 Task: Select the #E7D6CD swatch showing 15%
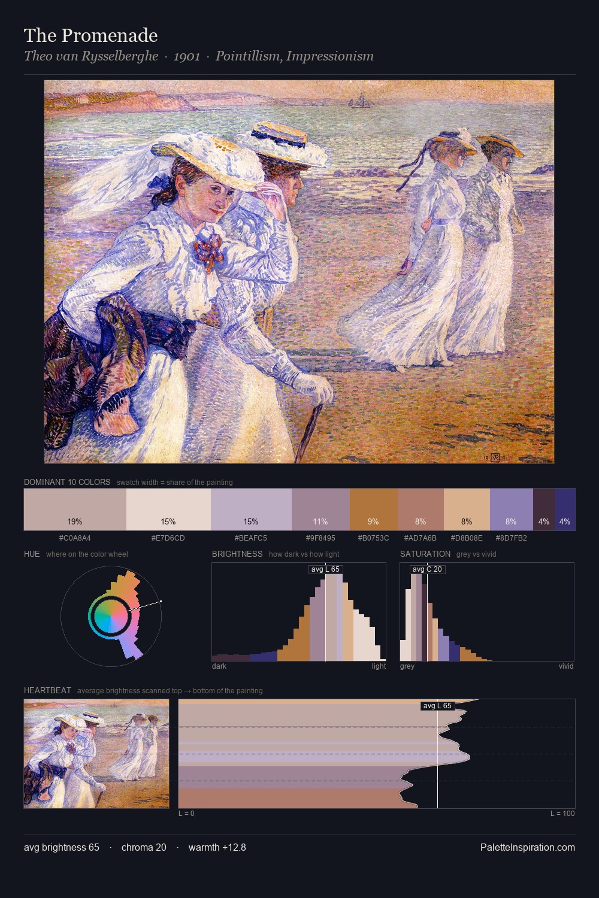tap(168, 509)
